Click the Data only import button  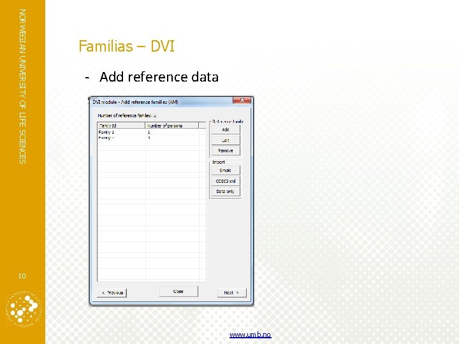click(226, 191)
